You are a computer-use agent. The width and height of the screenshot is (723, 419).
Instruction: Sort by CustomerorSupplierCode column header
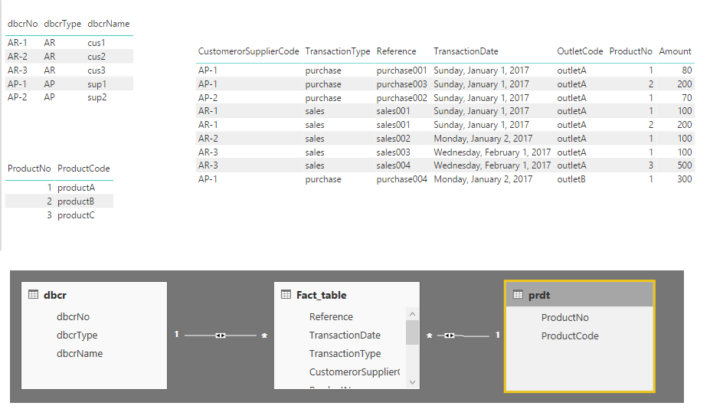tap(248, 51)
